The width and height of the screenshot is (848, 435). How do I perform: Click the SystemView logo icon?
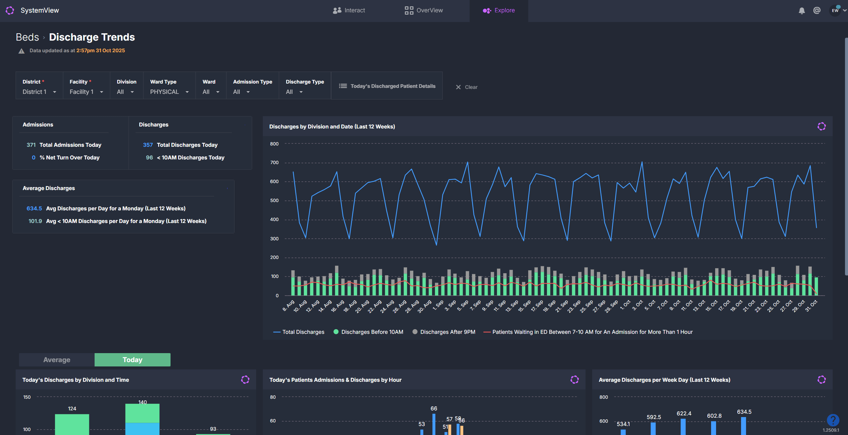[x=10, y=10]
